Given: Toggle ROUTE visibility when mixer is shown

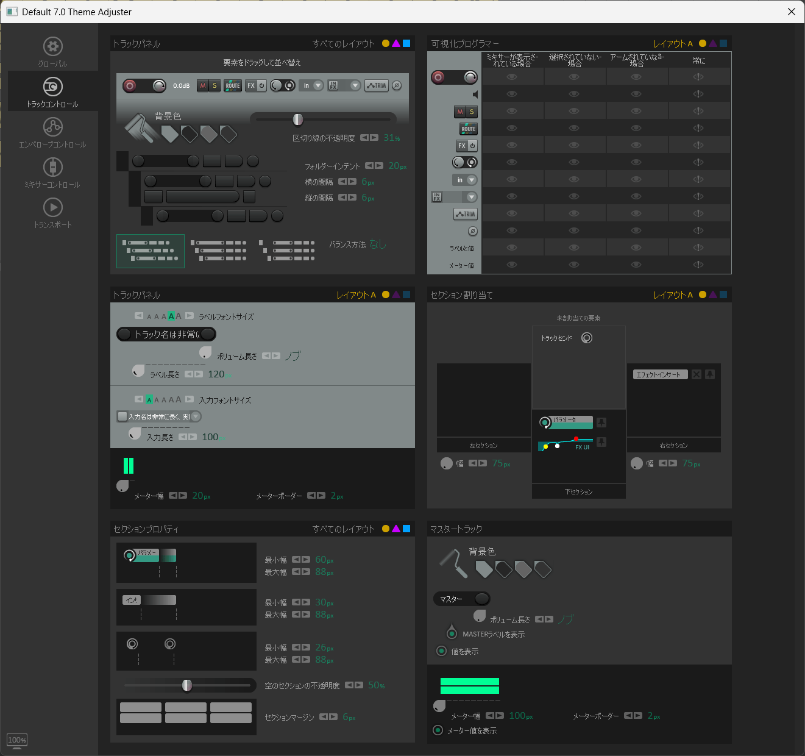Looking at the screenshot, I should [512, 129].
